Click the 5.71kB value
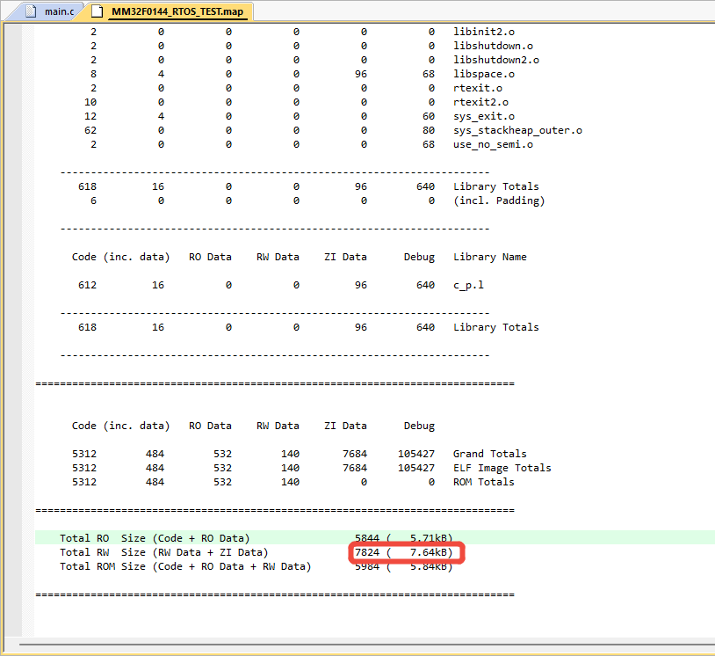This screenshot has width=715, height=656. [x=428, y=538]
